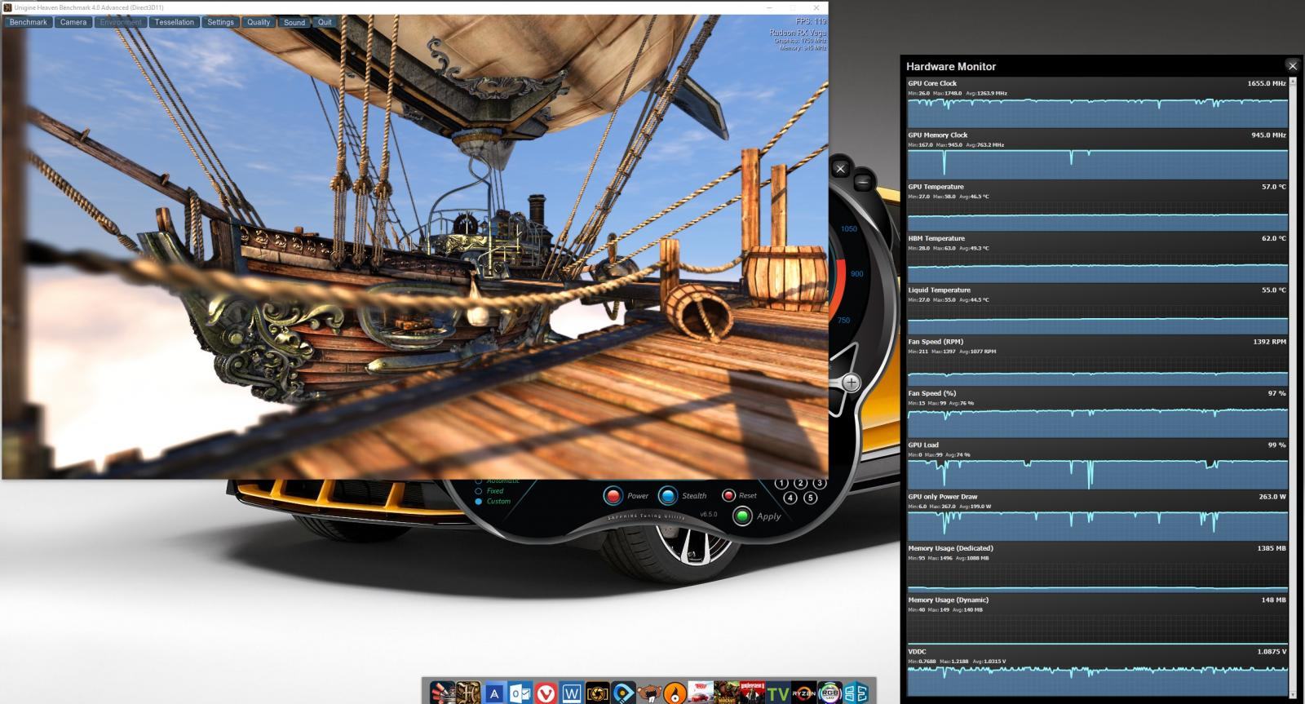Click the Liquid Temperature graph label

coord(939,290)
